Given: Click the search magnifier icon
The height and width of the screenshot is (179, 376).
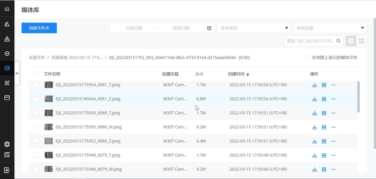Looking at the screenshot, I should 338,41.
